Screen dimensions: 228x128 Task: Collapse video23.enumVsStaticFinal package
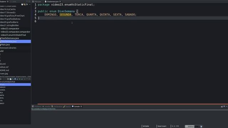pos(13,35)
